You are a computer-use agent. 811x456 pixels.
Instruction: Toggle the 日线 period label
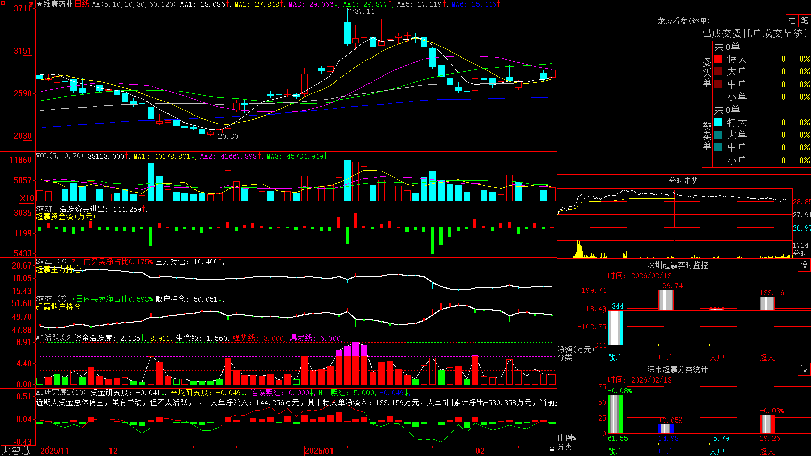click(x=82, y=4)
